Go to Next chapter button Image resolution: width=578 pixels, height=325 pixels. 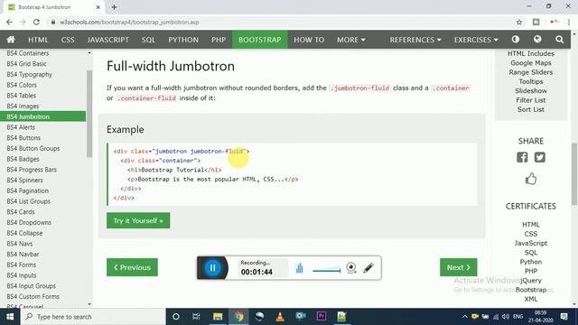[x=458, y=267]
